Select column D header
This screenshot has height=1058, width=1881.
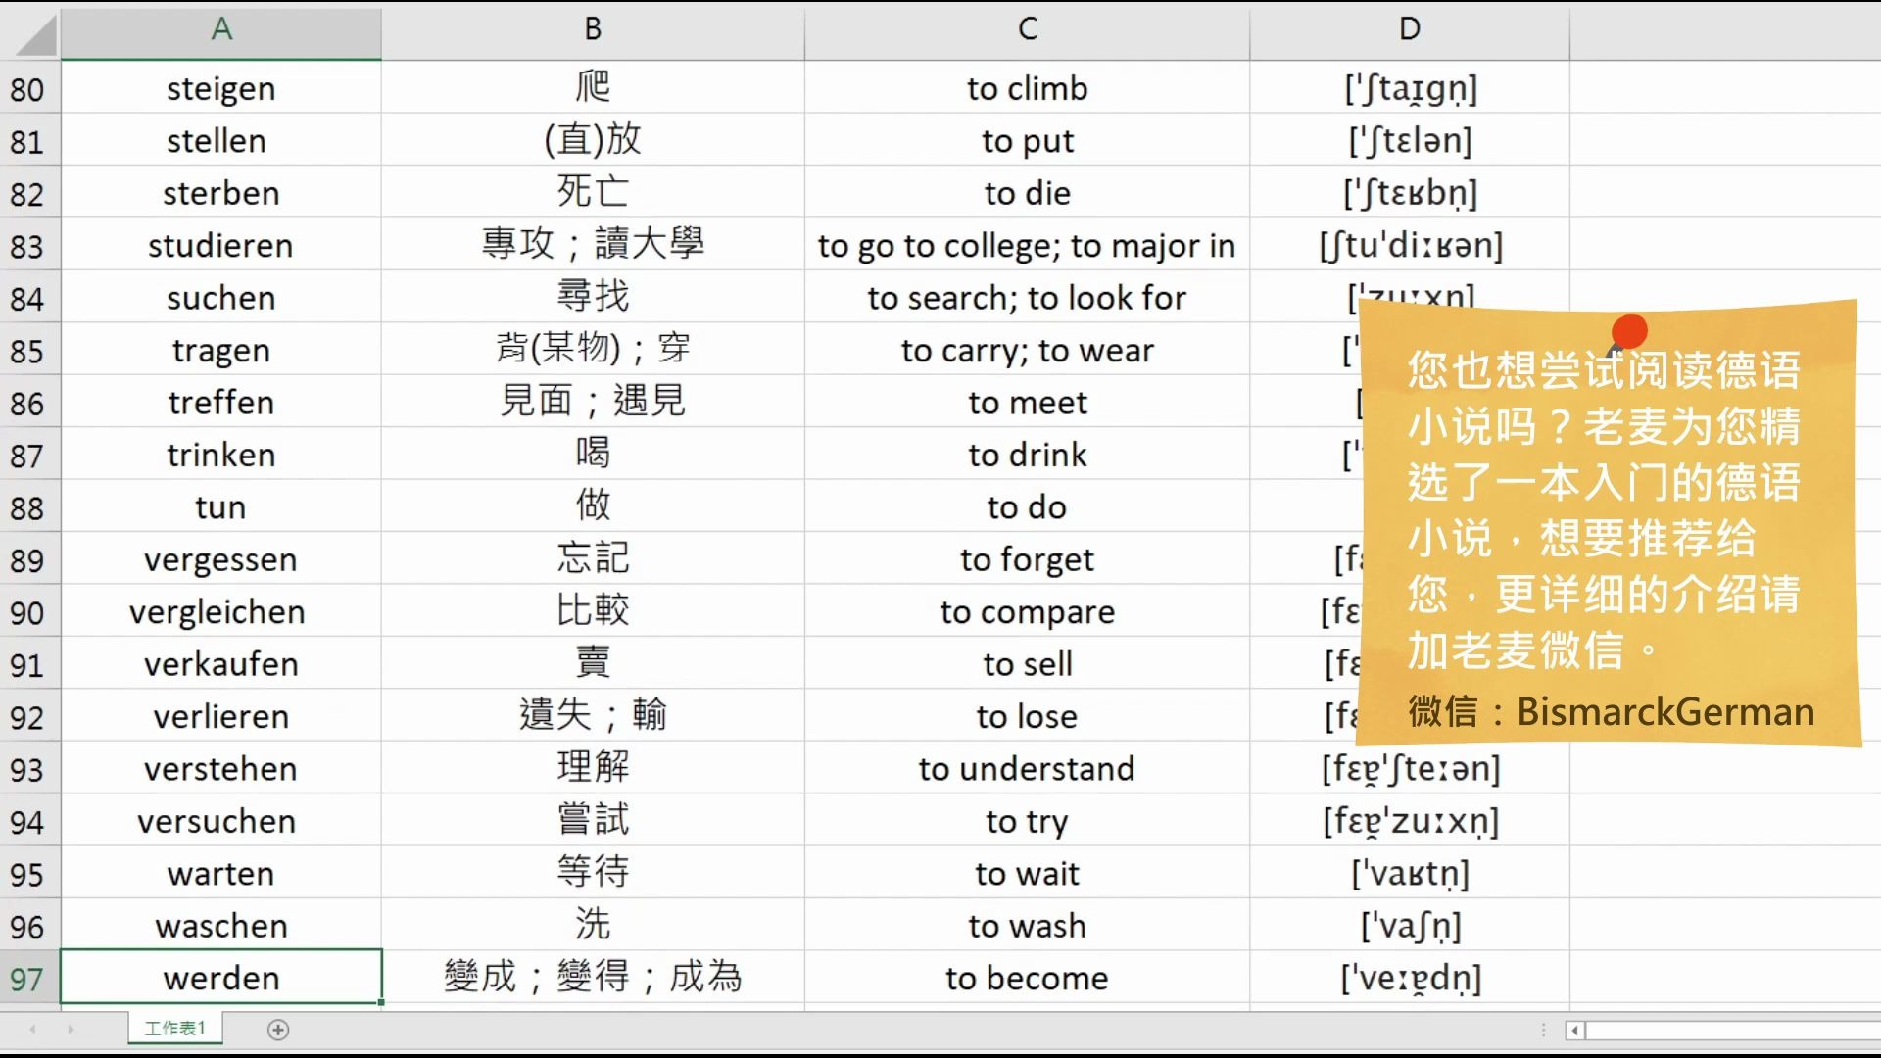1410,29
